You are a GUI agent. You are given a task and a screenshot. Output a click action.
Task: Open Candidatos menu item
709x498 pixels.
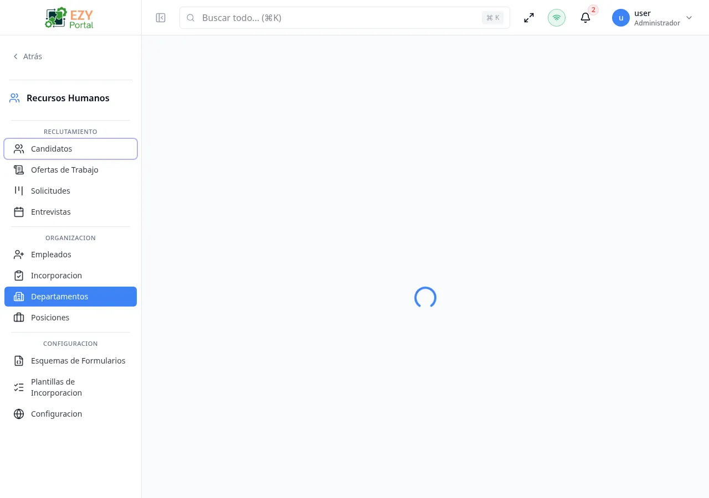pos(70,149)
